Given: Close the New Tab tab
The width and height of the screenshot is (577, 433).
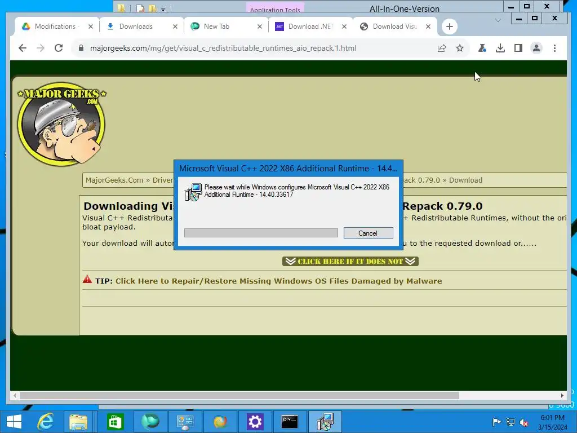Looking at the screenshot, I should point(259,26).
